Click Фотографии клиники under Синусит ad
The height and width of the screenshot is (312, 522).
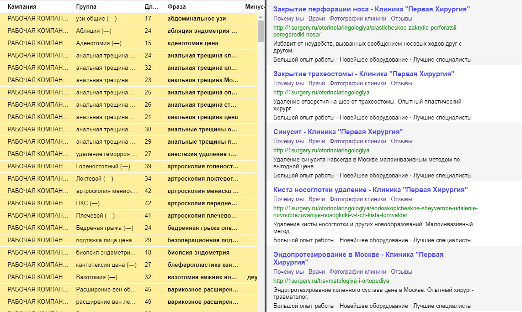click(358, 141)
